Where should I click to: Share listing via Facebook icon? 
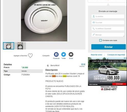(x=56, y=54)
